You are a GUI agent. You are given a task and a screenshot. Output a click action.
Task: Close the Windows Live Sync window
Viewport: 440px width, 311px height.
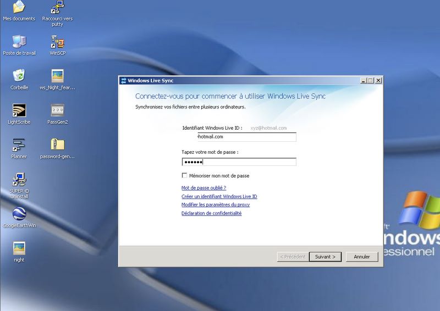pos(378,81)
